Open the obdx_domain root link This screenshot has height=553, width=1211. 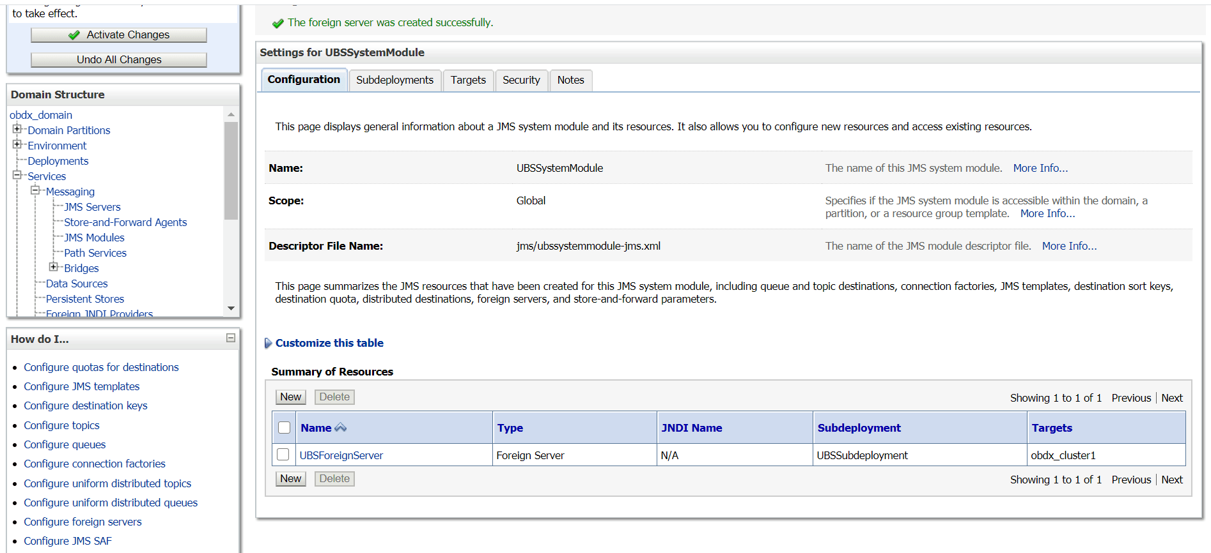click(x=41, y=115)
